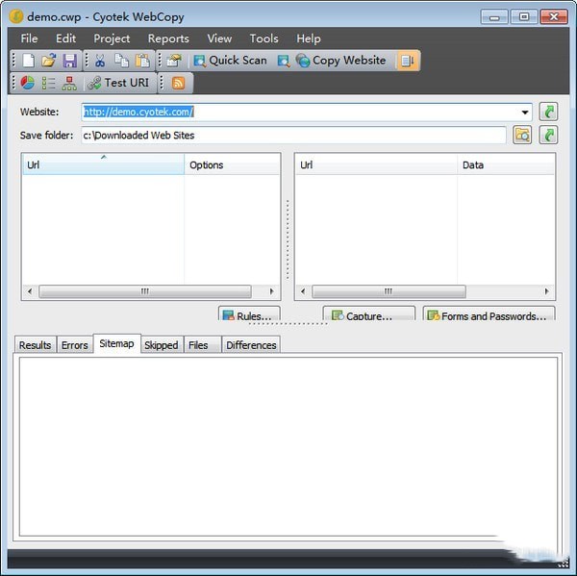Click Url column header in right list
The image size is (577, 576).
(x=376, y=164)
